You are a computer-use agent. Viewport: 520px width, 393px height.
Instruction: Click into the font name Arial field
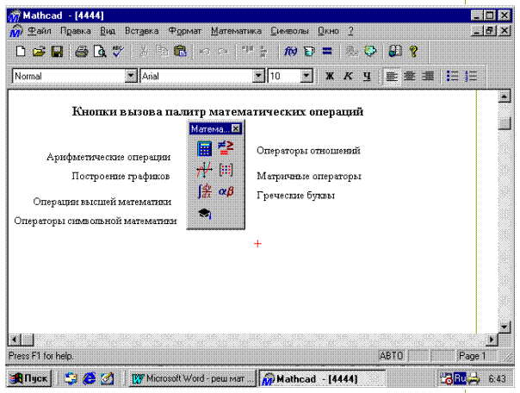[x=196, y=76]
